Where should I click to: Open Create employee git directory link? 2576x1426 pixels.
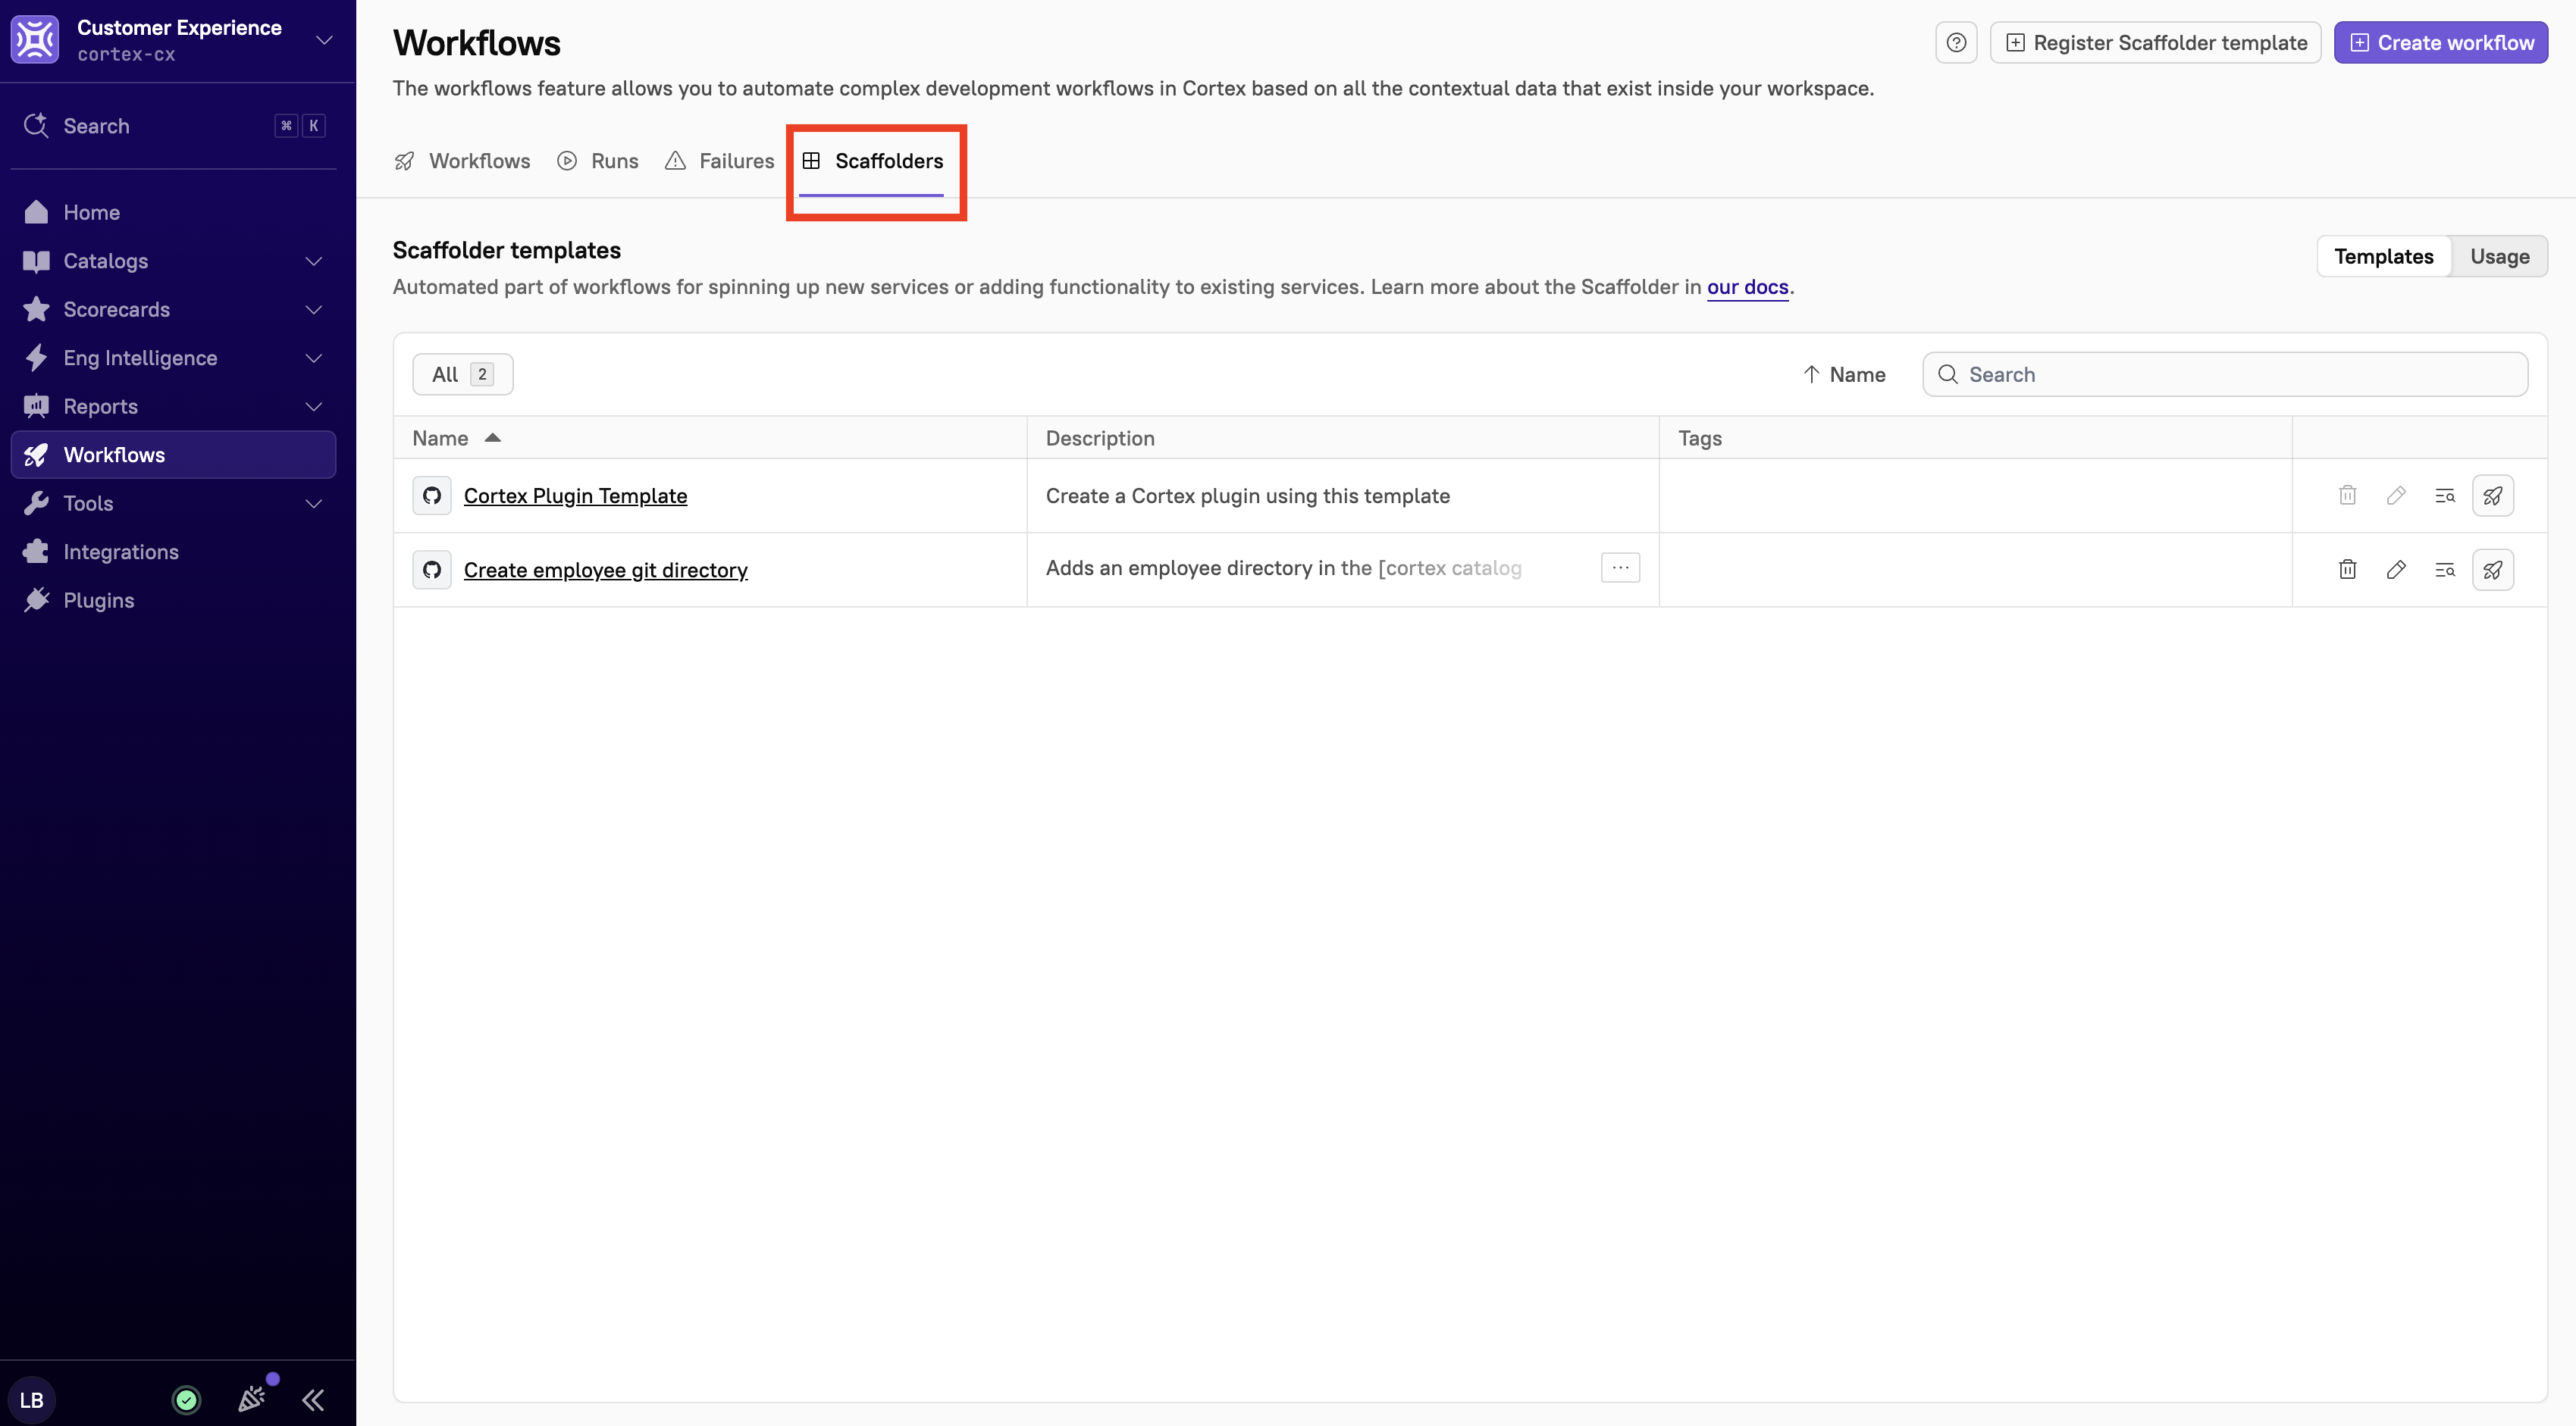pos(605,570)
